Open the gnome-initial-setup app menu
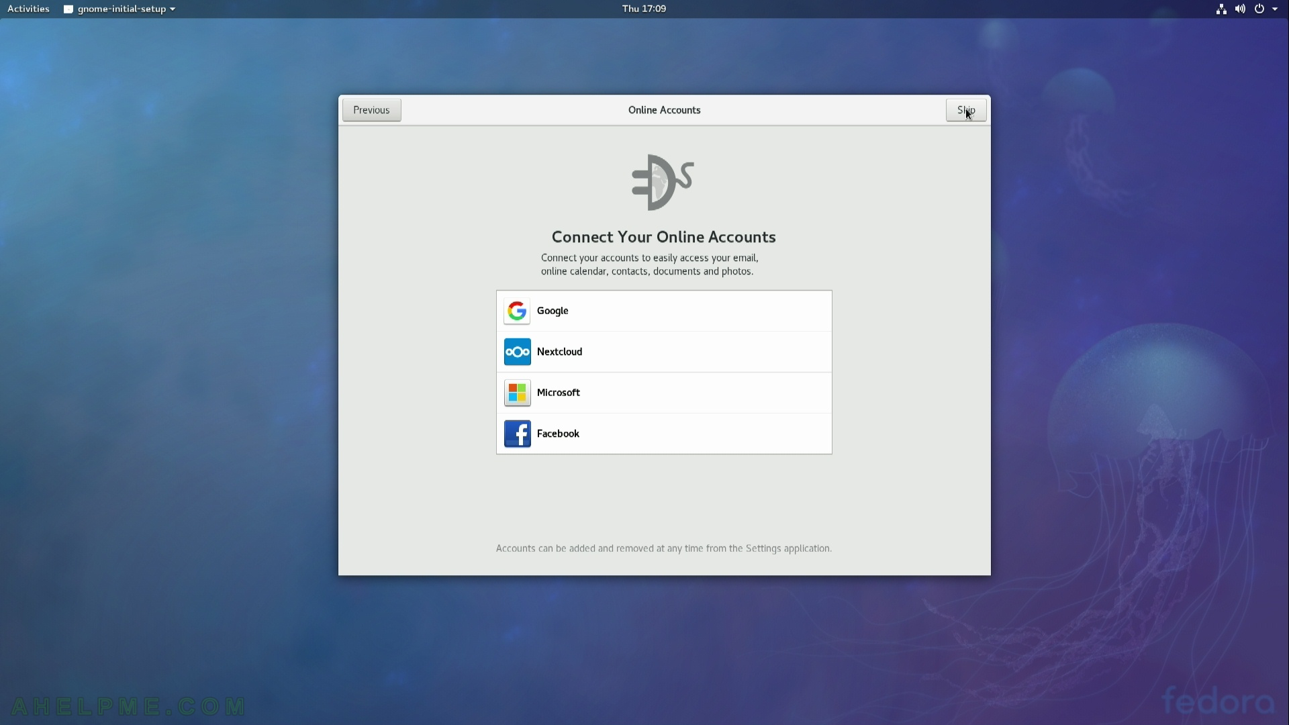The width and height of the screenshot is (1289, 725). (x=120, y=9)
